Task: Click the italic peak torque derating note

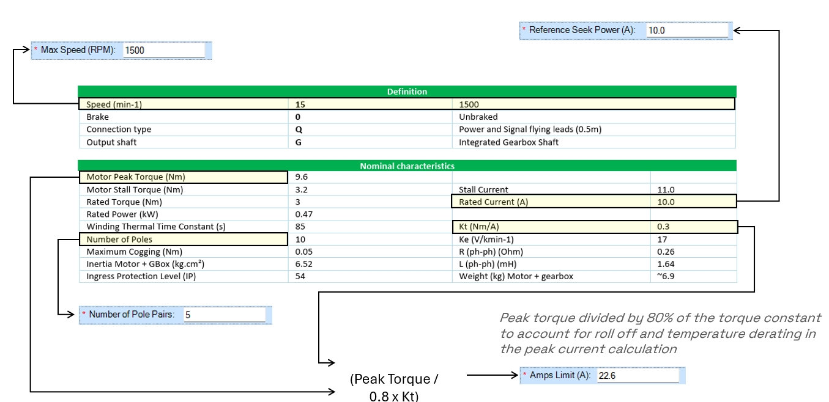Action: (x=660, y=334)
